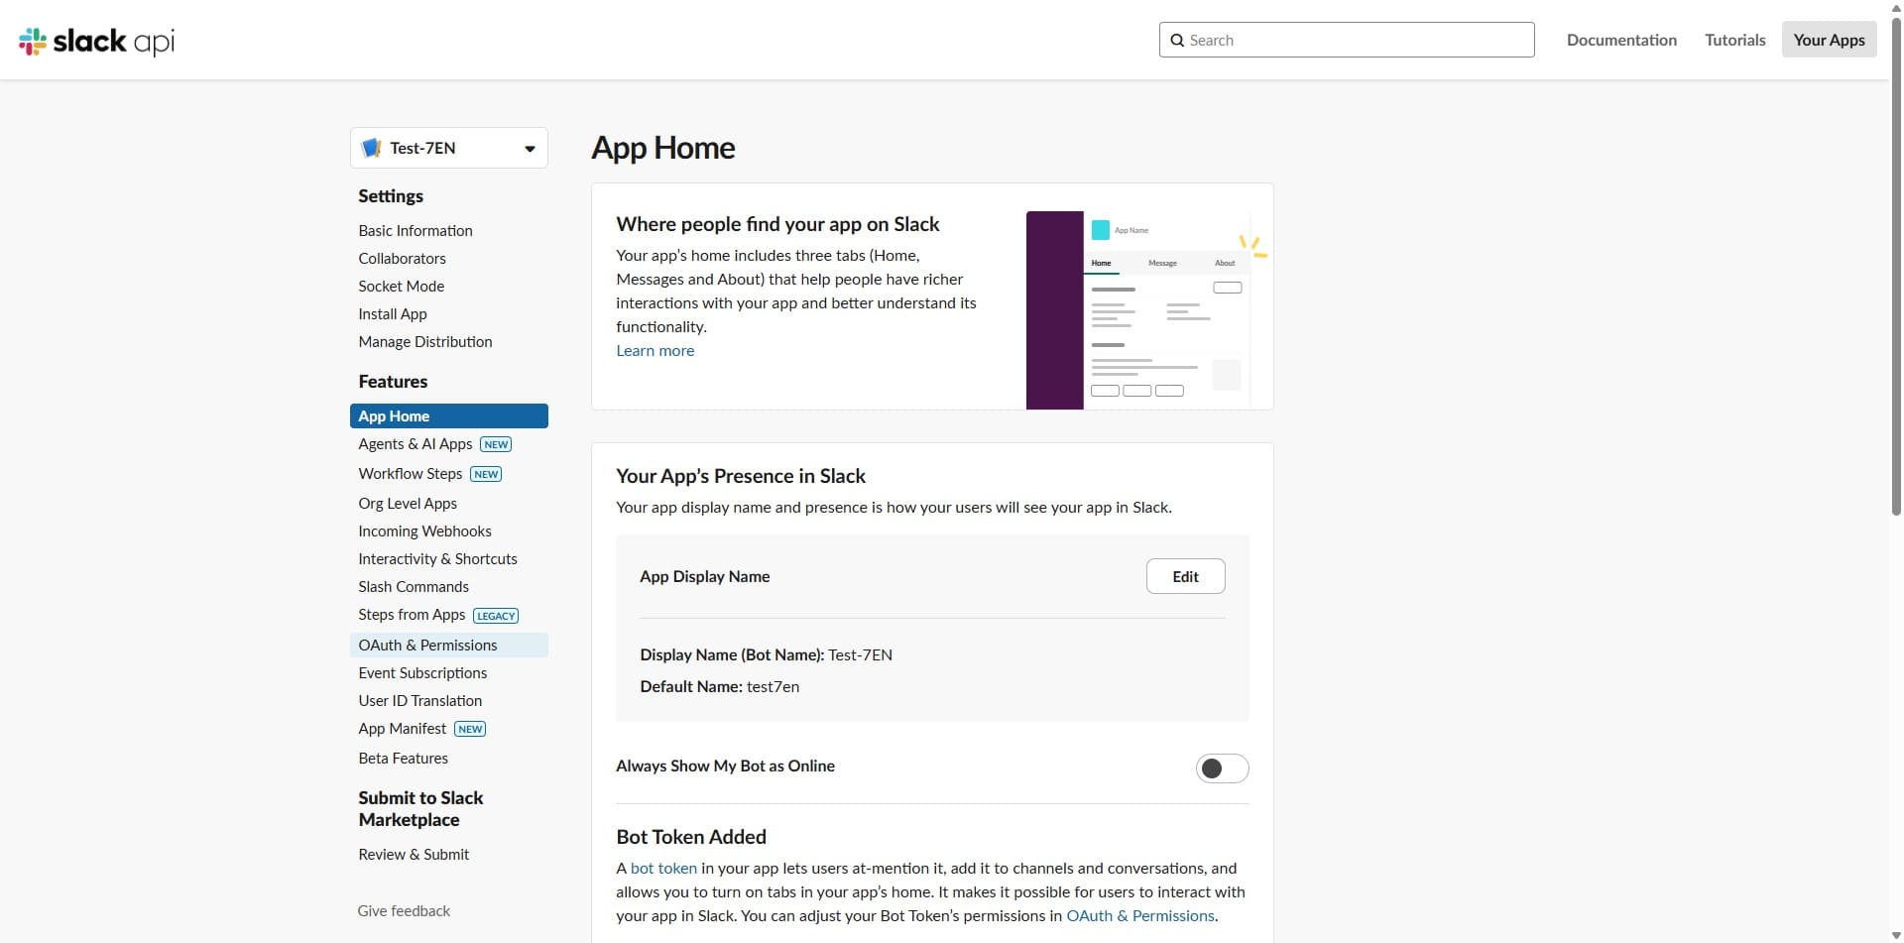Click the Bot Token Added heading

[691, 837]
